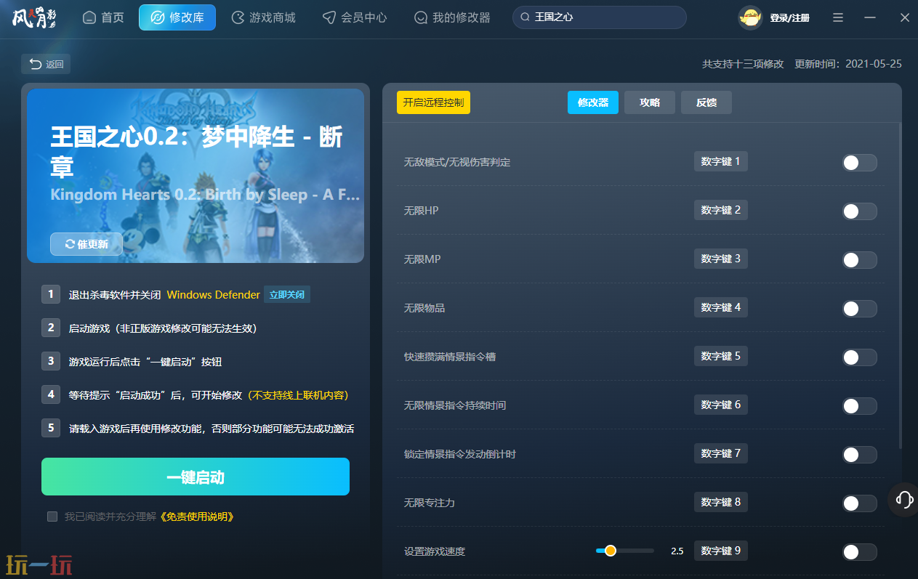Check the 我已阅读并充分理解 checkbox

point(52,517)
